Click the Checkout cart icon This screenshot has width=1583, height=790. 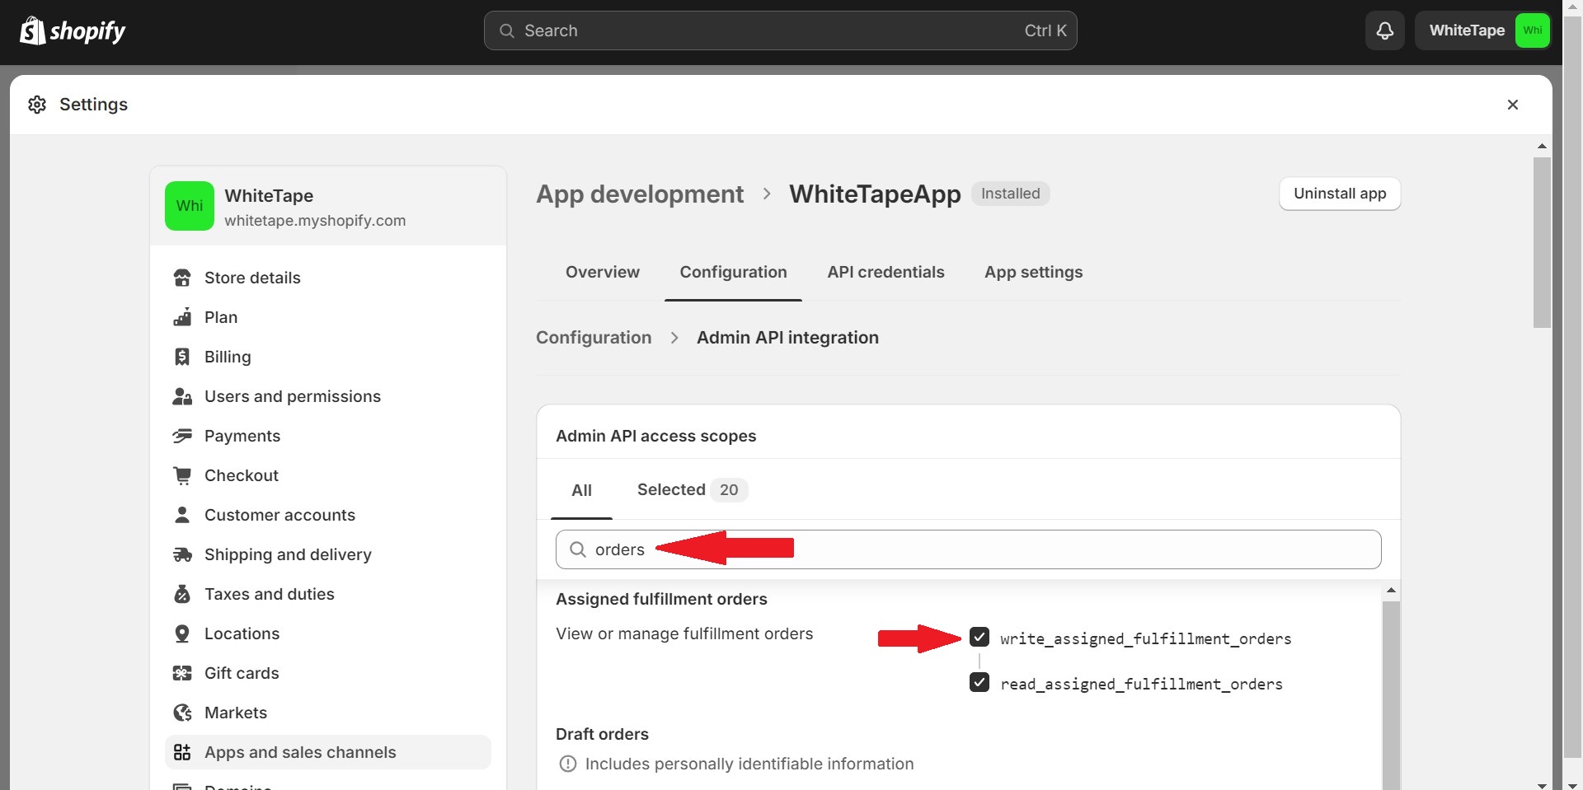coord(182,475)
